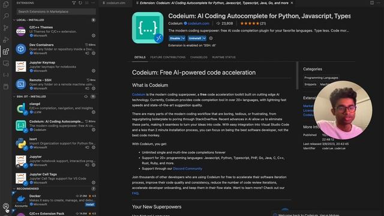Toggle sync icon on Jupyter row
The image size is (384, 216).
(87, 165)
